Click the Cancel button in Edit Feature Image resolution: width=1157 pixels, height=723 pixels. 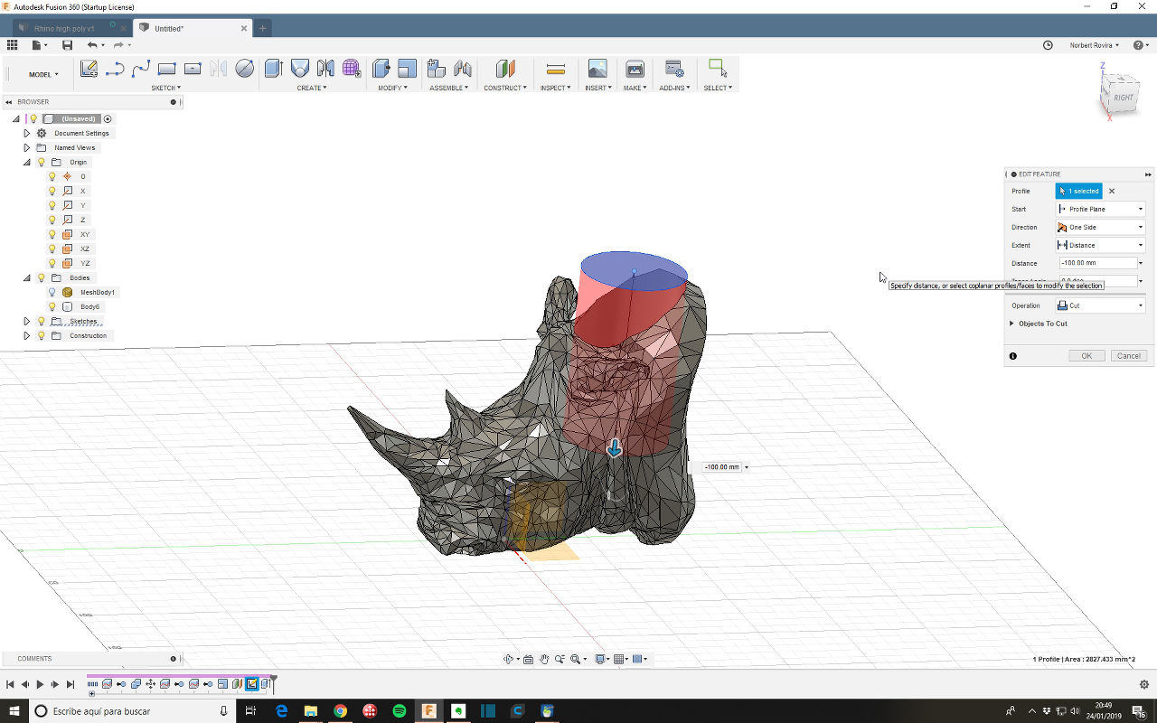[x=1128, y=356]
